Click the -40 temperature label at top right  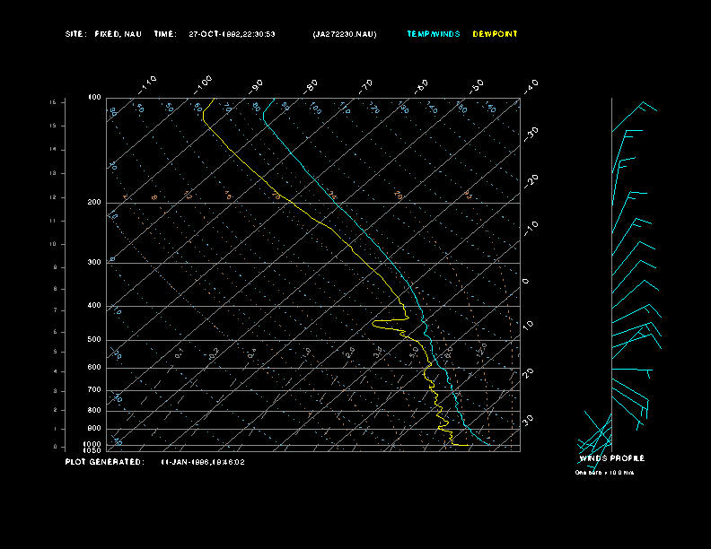530,85
